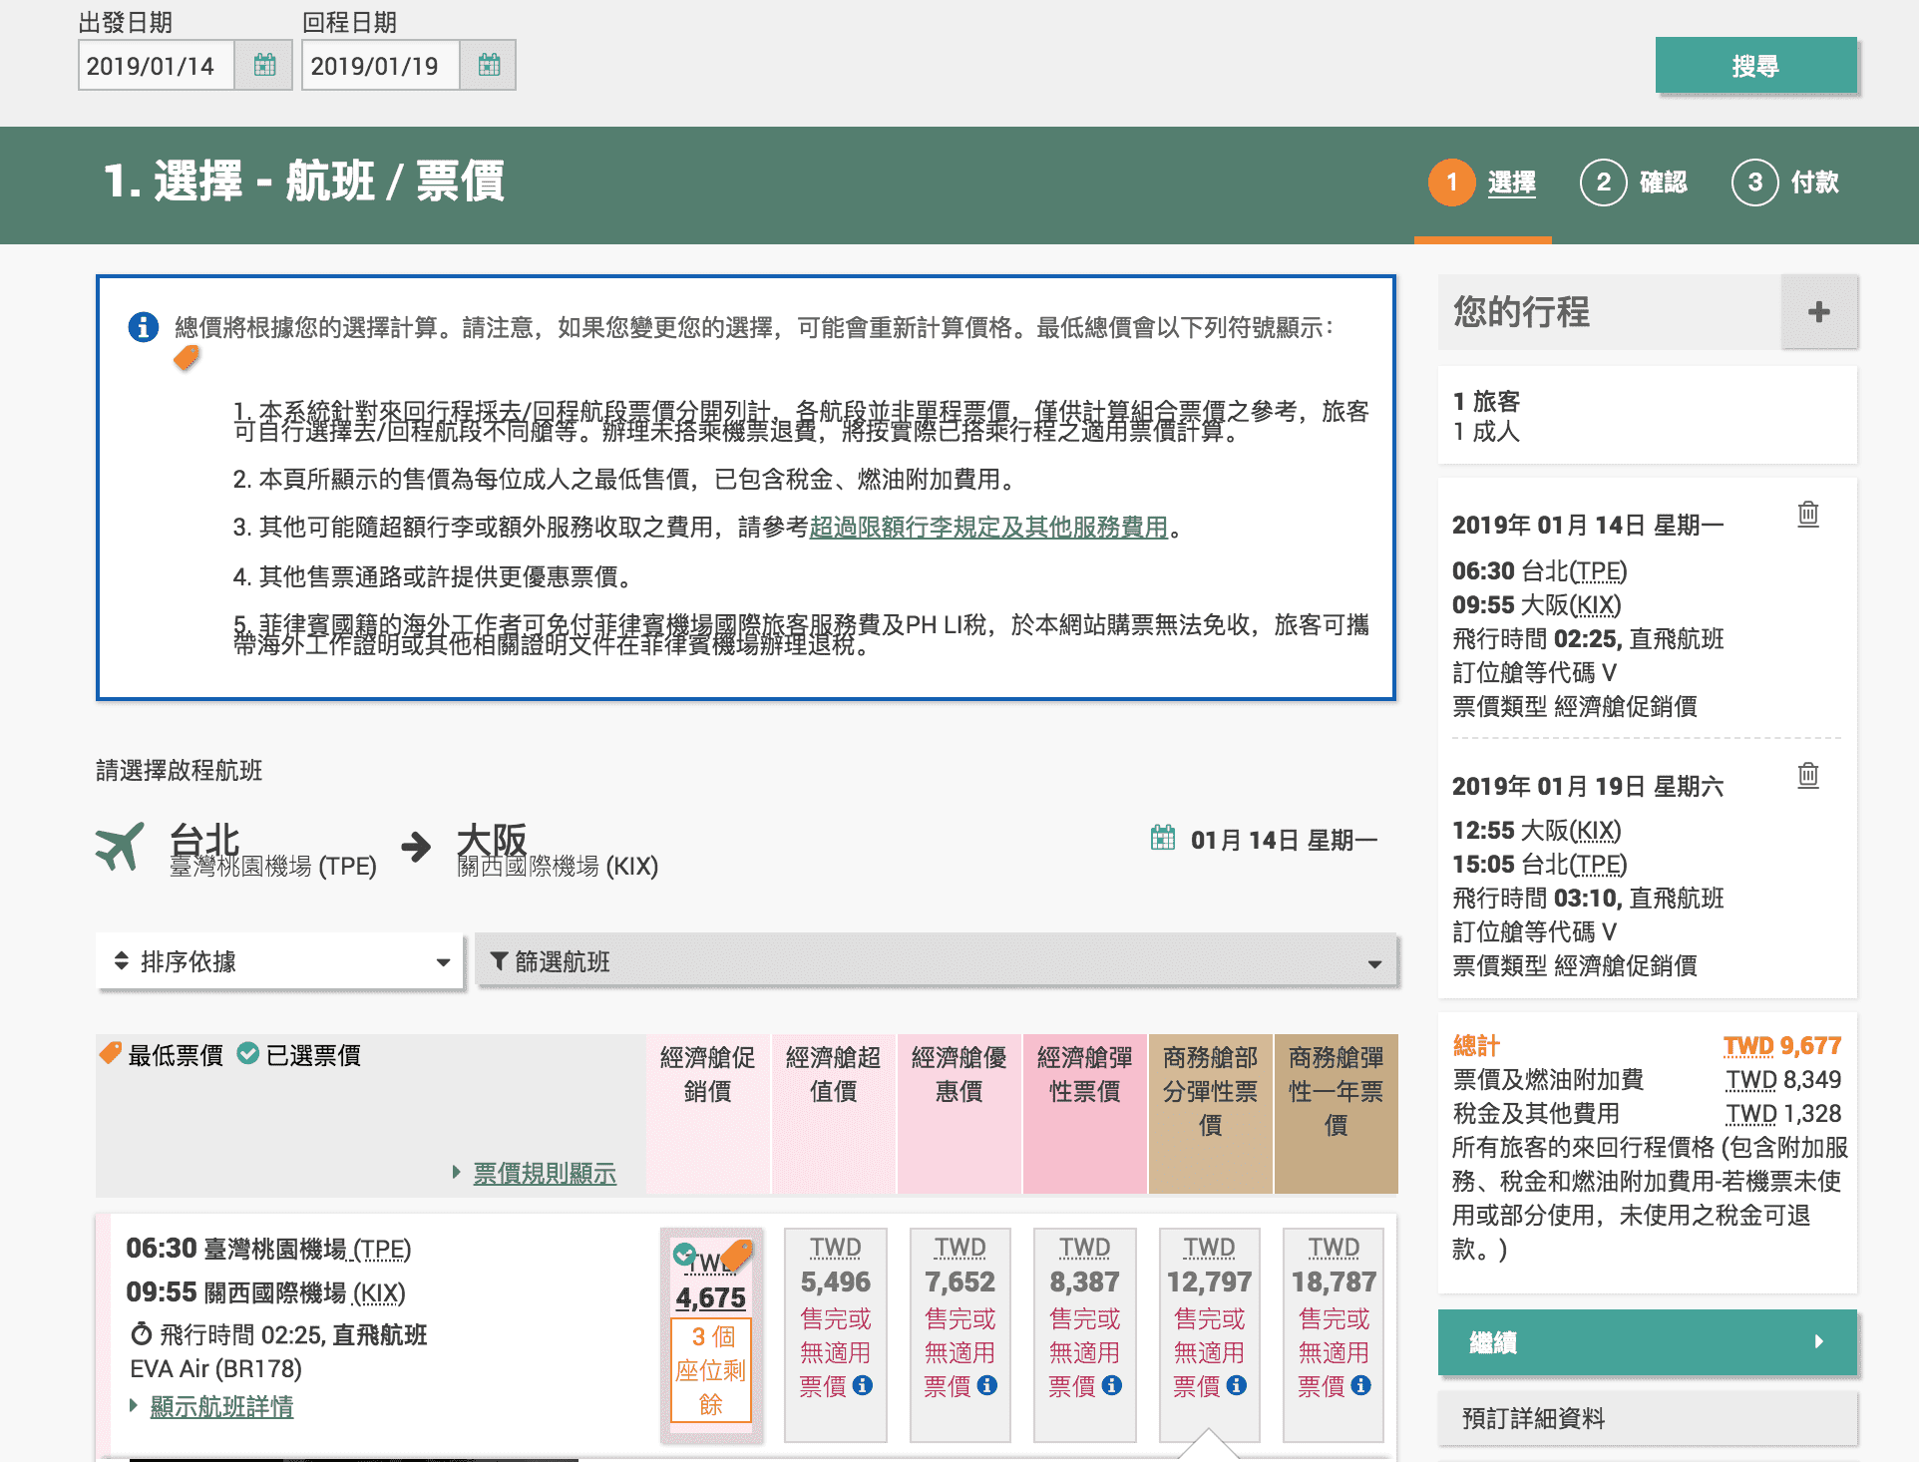
Task: Select the TWD 12,797 fare cell
Action: pos(1210,1334)
